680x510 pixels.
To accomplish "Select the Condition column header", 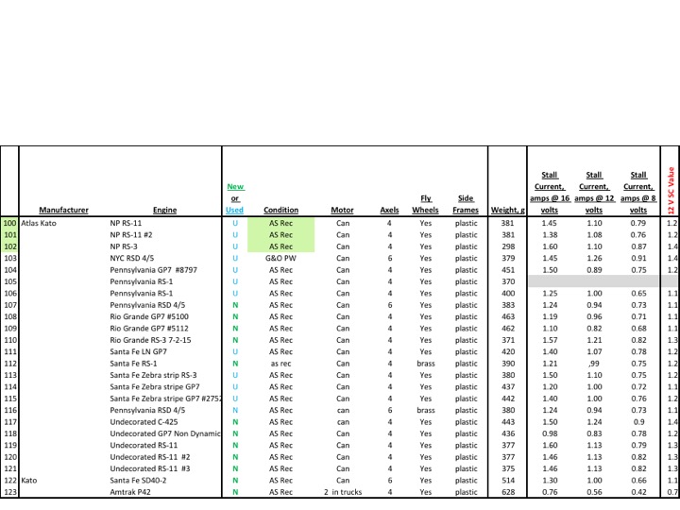I will tap(281, 210).
